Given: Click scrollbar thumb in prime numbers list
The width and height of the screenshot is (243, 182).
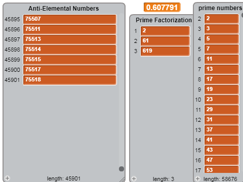Looking at the screenshot, I should [x=242, y=15].
